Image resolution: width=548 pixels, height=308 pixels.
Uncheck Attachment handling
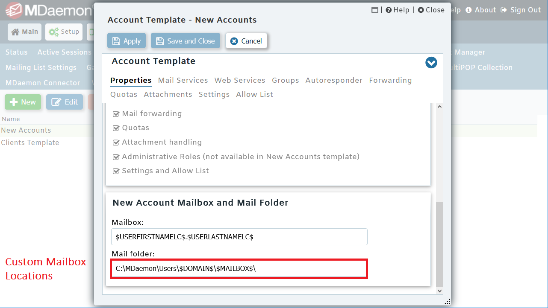[116, 142]
